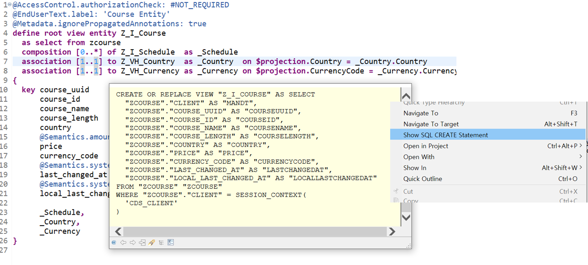This screenshot has width=588, height=265.
Task: Select Quick Outline from context menu
Action: pyautogui.click(x=423, y=179)
